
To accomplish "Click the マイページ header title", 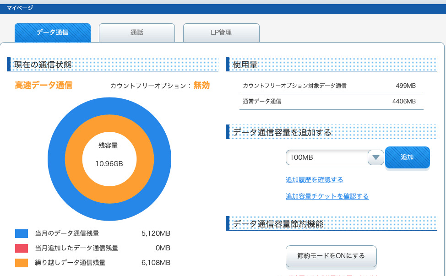I will [x=20, y=8].
